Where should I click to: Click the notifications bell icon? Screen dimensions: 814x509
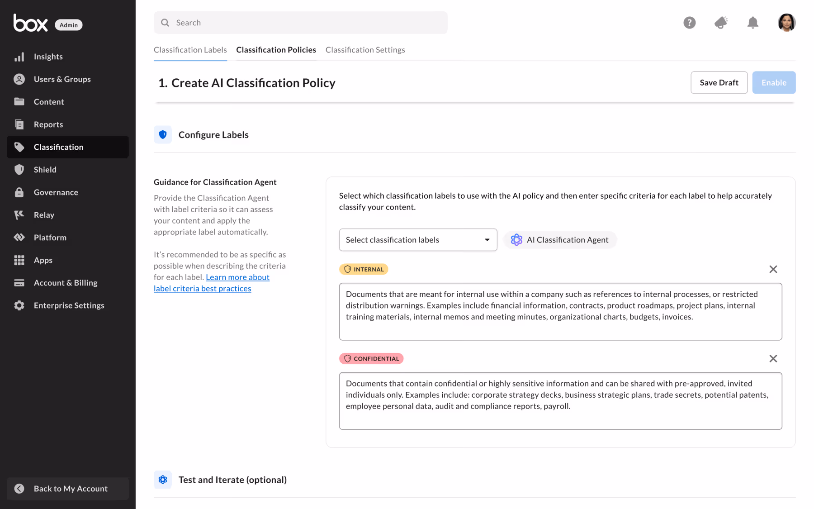752,23
